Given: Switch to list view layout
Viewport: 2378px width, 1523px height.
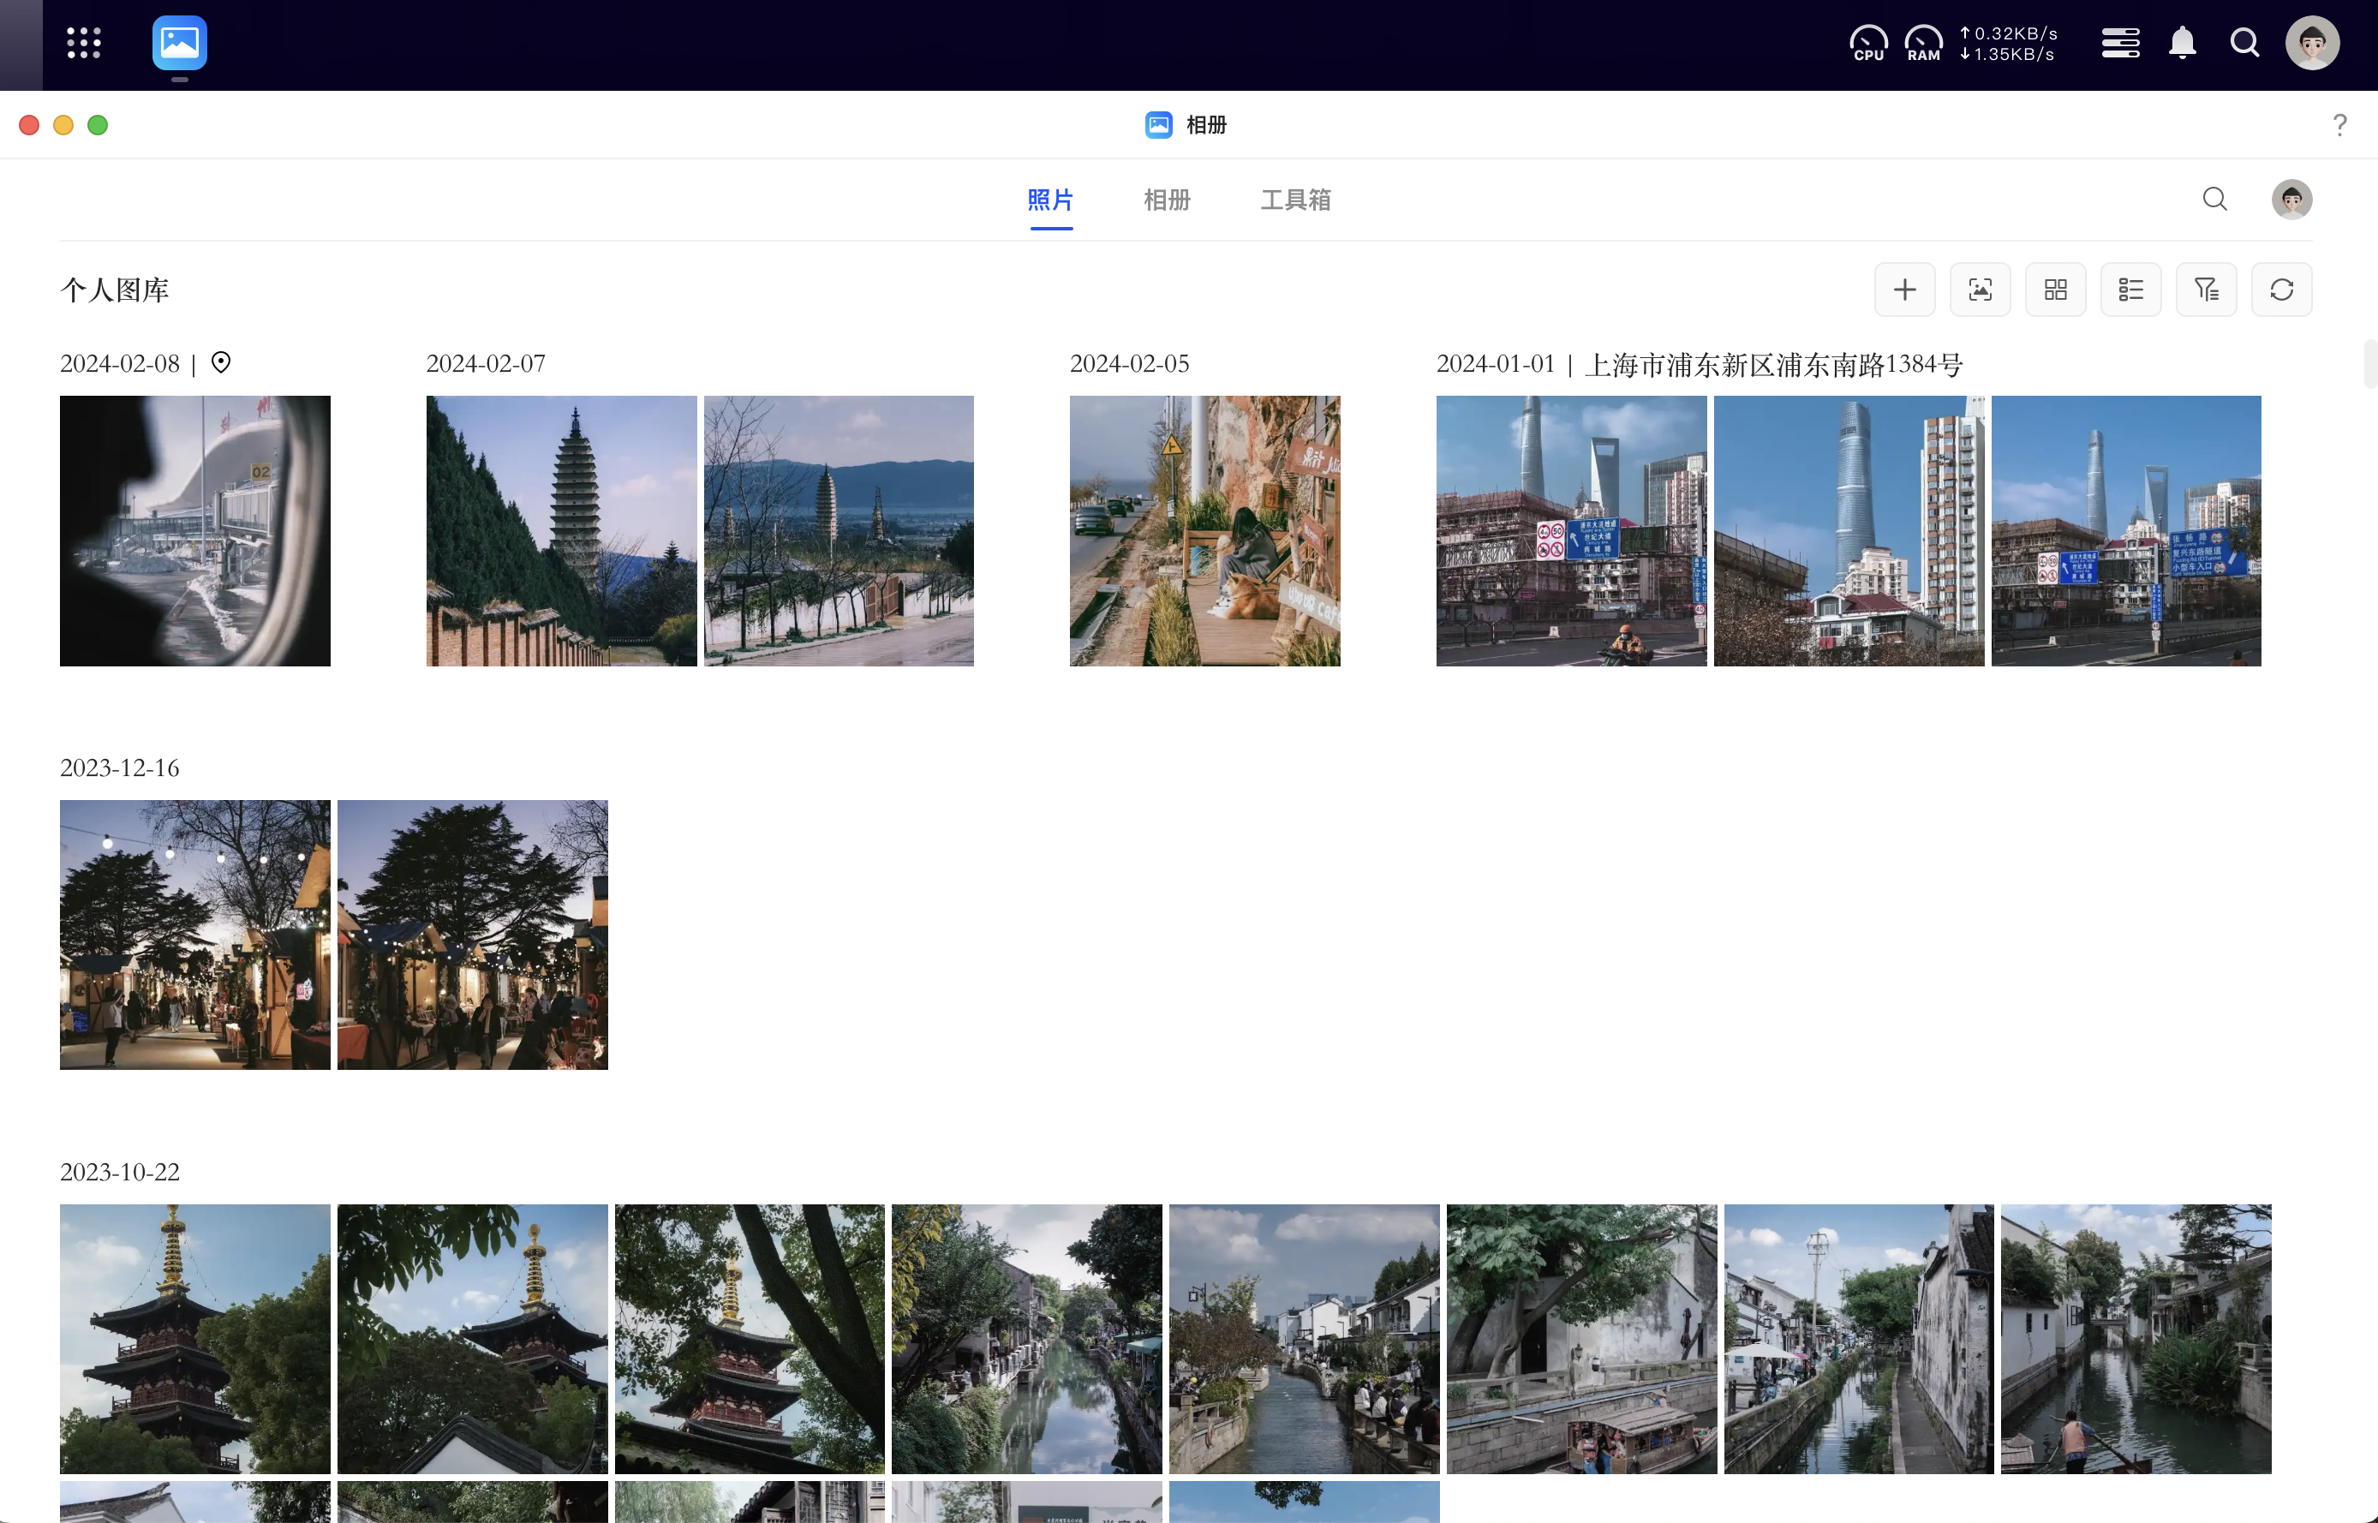Looking at the screenshot, I should 2130,290.
